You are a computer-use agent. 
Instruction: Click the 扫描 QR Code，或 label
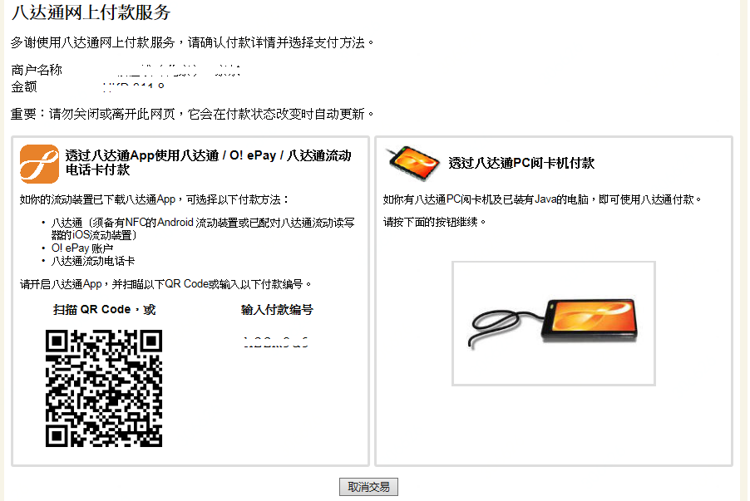click(104, 310)
